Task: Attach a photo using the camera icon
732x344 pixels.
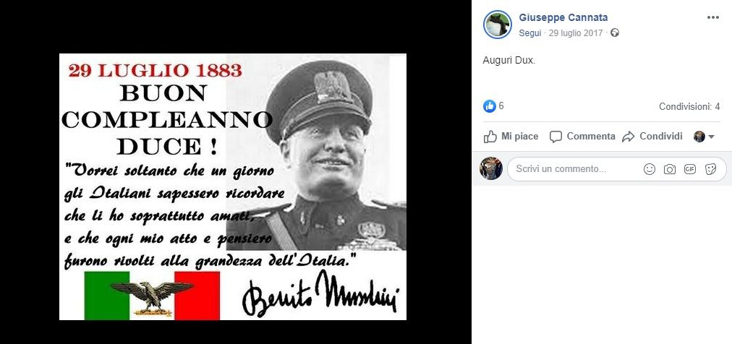Action: pyautogui.click(x=670, y=169)
